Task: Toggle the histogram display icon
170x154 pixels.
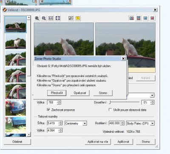Action: [71, 18]
